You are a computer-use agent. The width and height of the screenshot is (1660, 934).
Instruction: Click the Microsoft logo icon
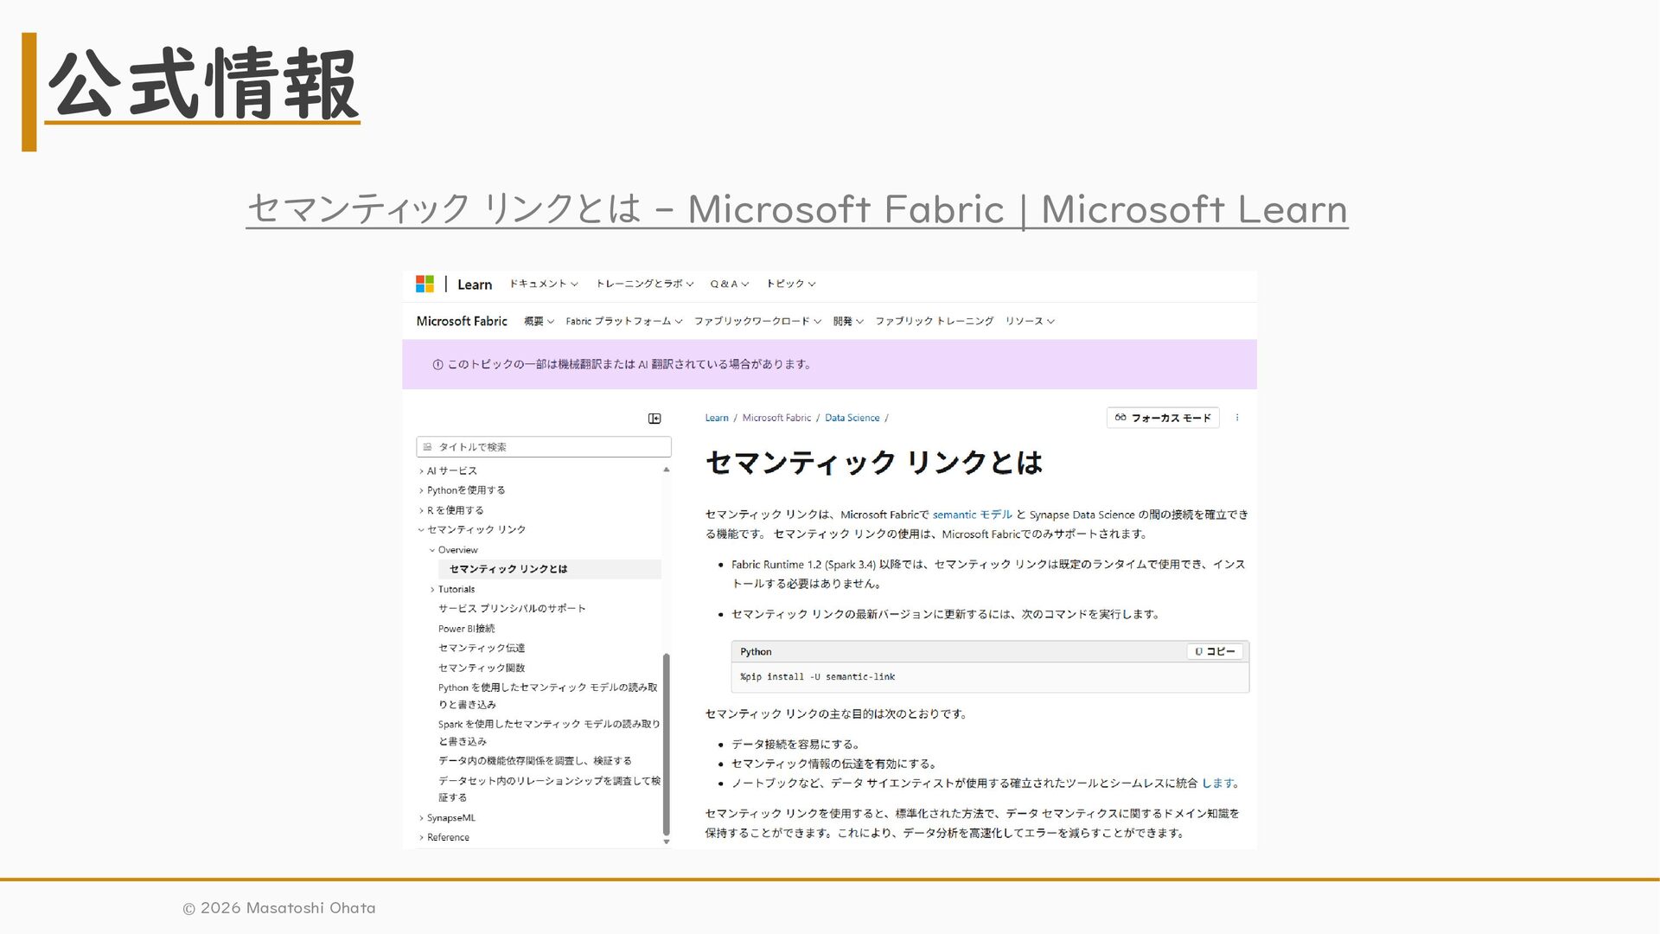click(x=425, y=284)
